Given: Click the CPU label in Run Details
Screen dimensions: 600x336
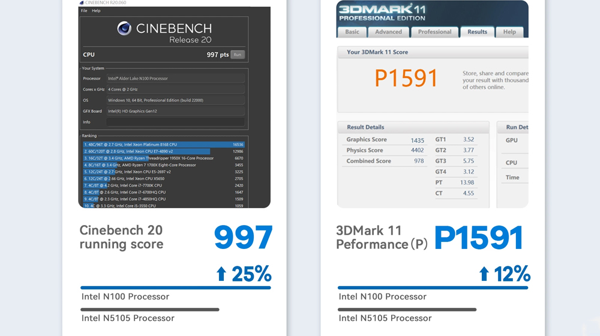Looking at the screenshot, I should pos(511,163).
